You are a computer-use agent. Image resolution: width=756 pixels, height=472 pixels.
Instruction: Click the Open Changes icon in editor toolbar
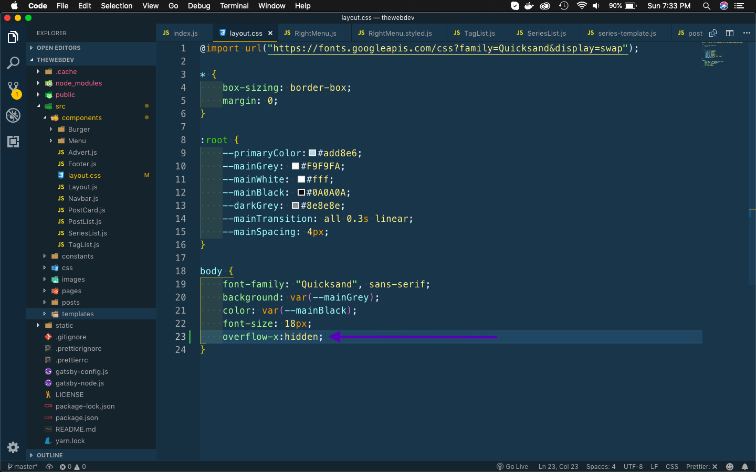pyautogui.click(x=713, y=33)
